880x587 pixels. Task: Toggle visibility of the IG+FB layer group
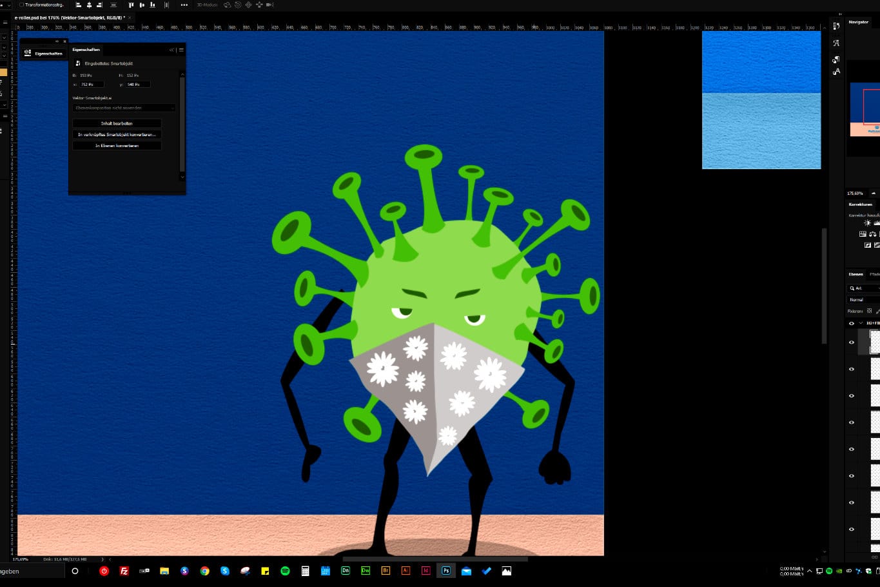[x=851, y=323]
